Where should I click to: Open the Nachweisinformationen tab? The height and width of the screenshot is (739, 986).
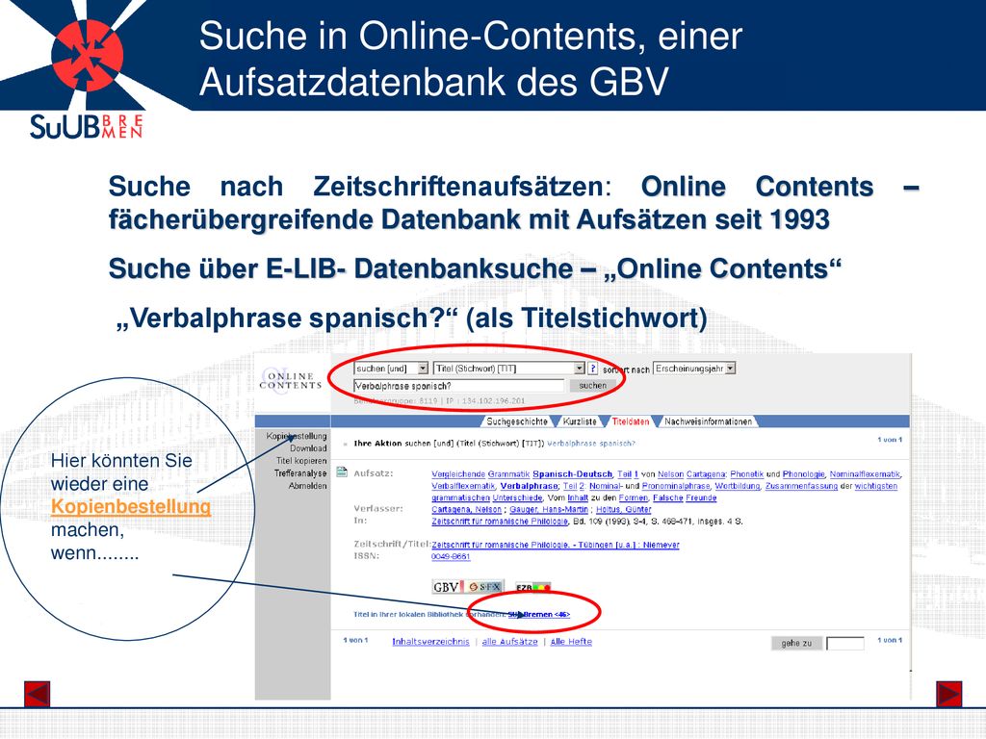point(708,421)
